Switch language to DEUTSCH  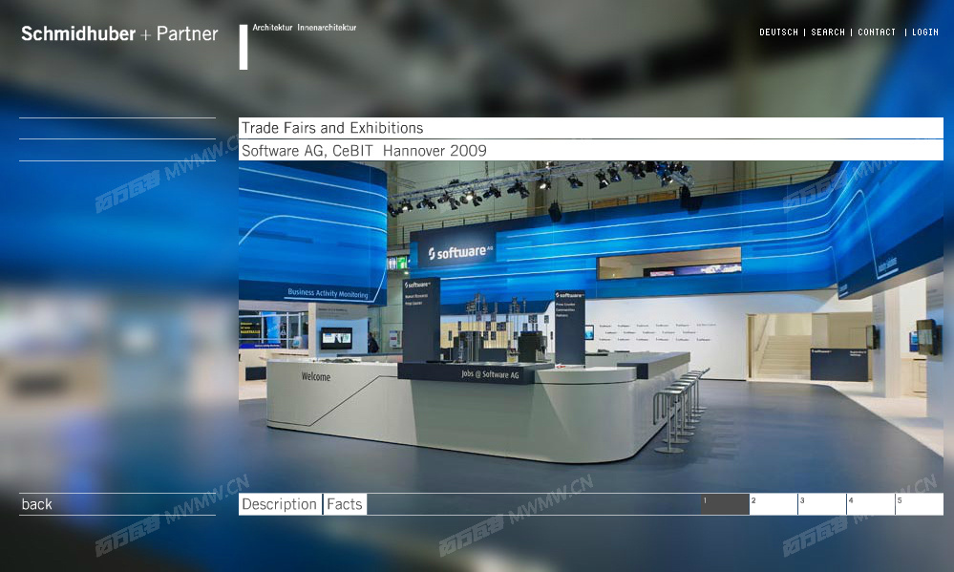tap(778, 32)
